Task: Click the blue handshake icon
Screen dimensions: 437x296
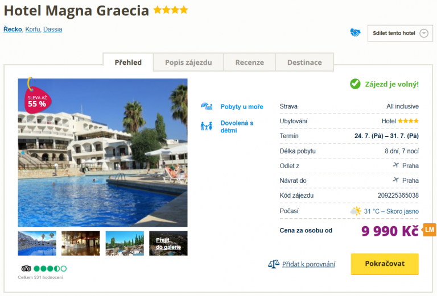Action: 355,32
